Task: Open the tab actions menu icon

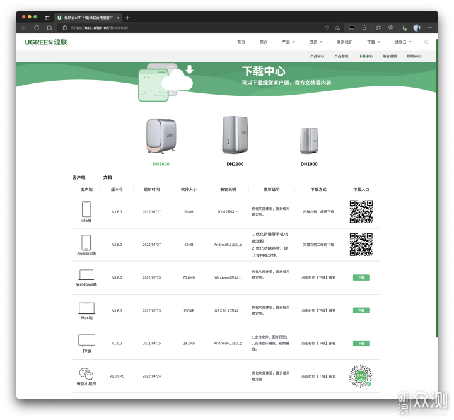Action: [x=47, y=18]
